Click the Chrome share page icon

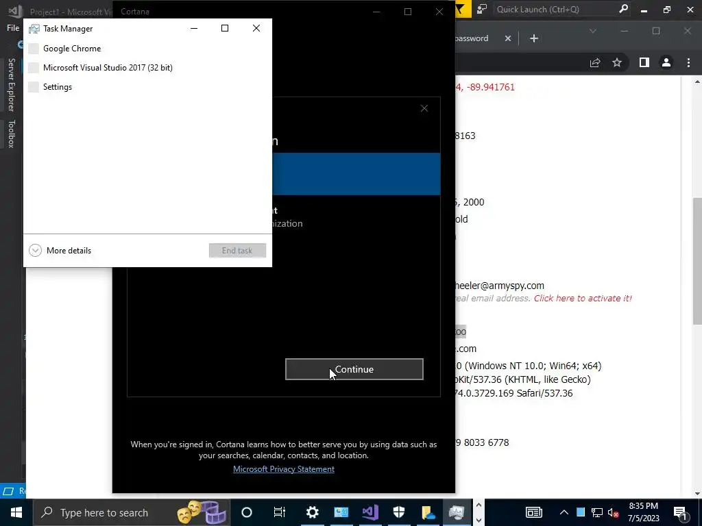pyautogui.click(x=595, y=62)
